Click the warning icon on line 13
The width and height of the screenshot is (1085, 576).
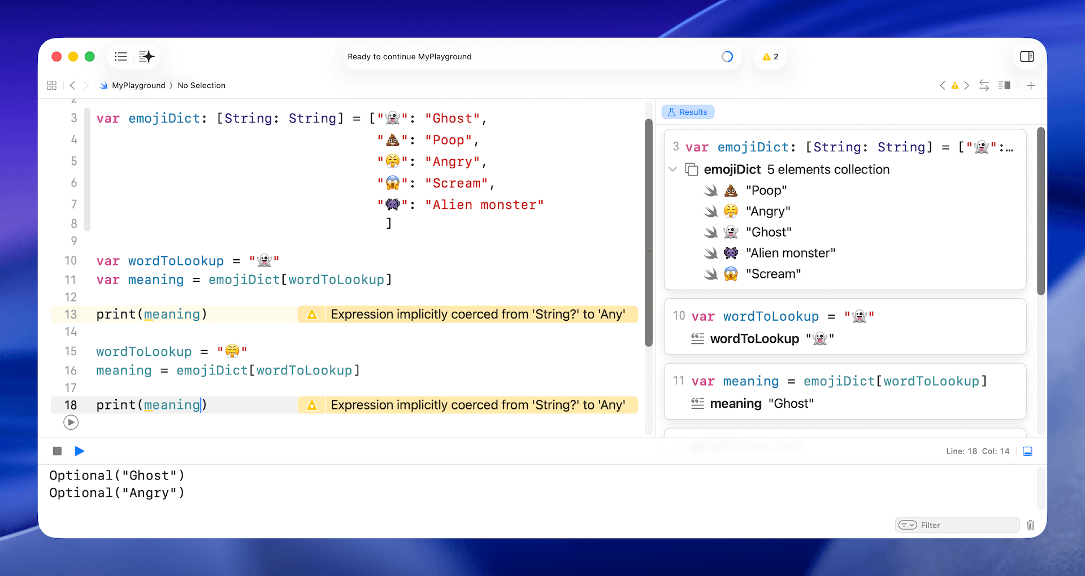312,315
